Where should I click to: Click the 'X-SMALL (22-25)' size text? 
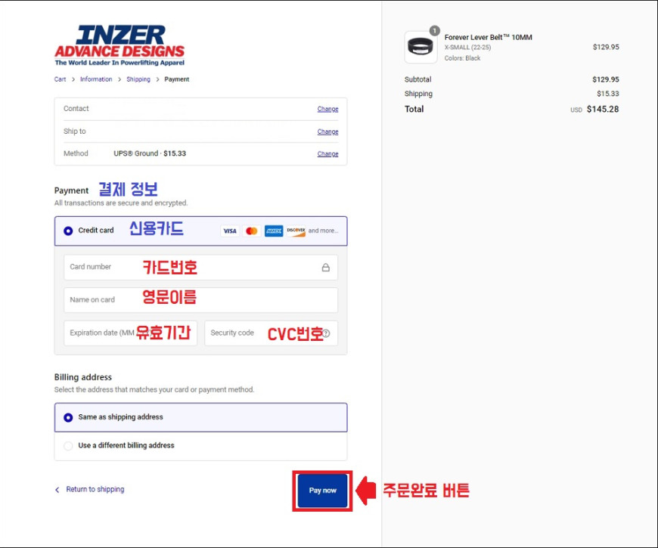click(x=467, y=48)
